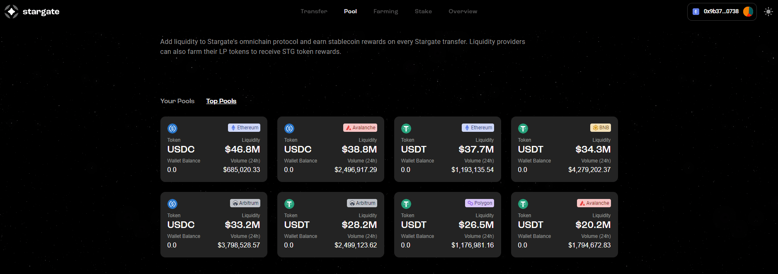Click the volume figure $1,794,672.83
Viewport: 778px width, 274px height.
(589, 245)
